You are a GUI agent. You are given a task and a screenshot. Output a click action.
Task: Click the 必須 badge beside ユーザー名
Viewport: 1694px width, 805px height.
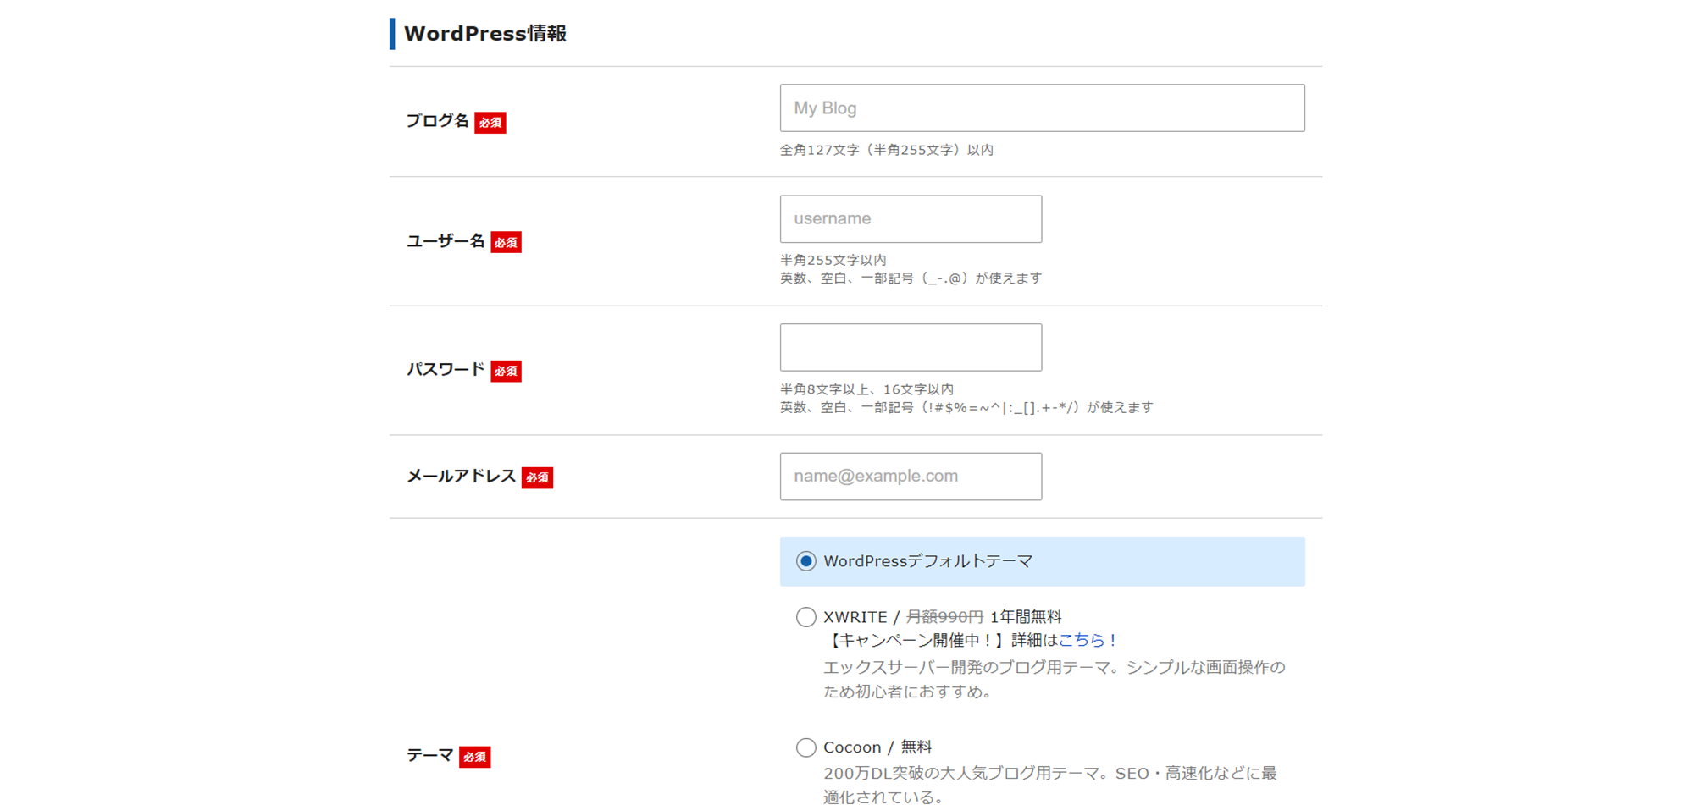pyautogui.click(x=506, y=243)
